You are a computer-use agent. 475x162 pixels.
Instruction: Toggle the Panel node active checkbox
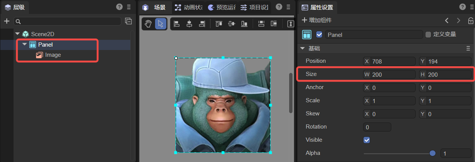pos(320,35)
